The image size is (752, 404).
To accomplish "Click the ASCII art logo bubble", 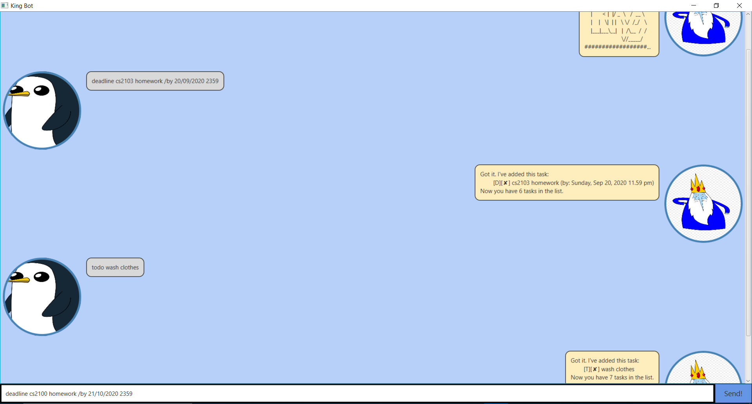I will click(619, 34).
